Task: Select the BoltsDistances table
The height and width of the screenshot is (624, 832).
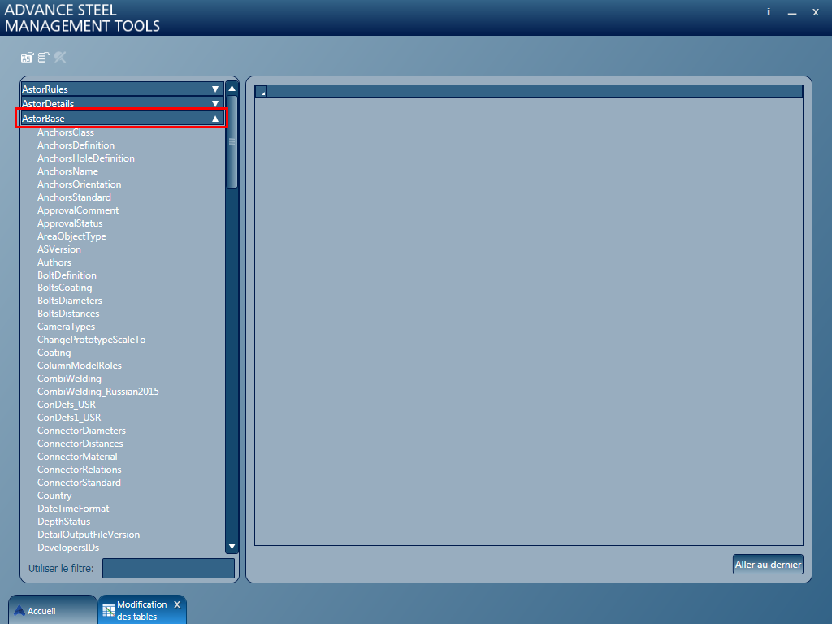Action: (68, 314)
